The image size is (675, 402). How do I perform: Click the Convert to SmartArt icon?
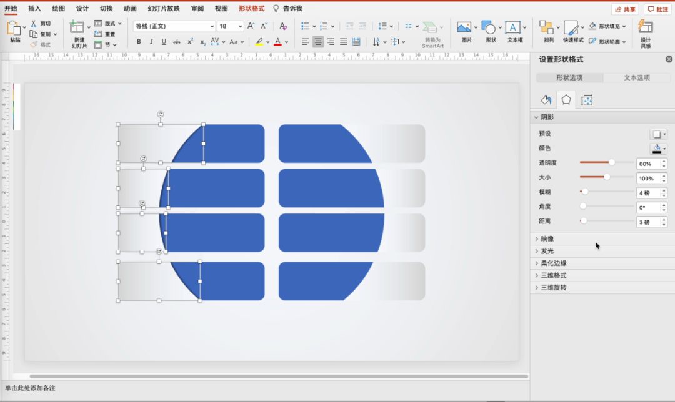pos(429,27)
